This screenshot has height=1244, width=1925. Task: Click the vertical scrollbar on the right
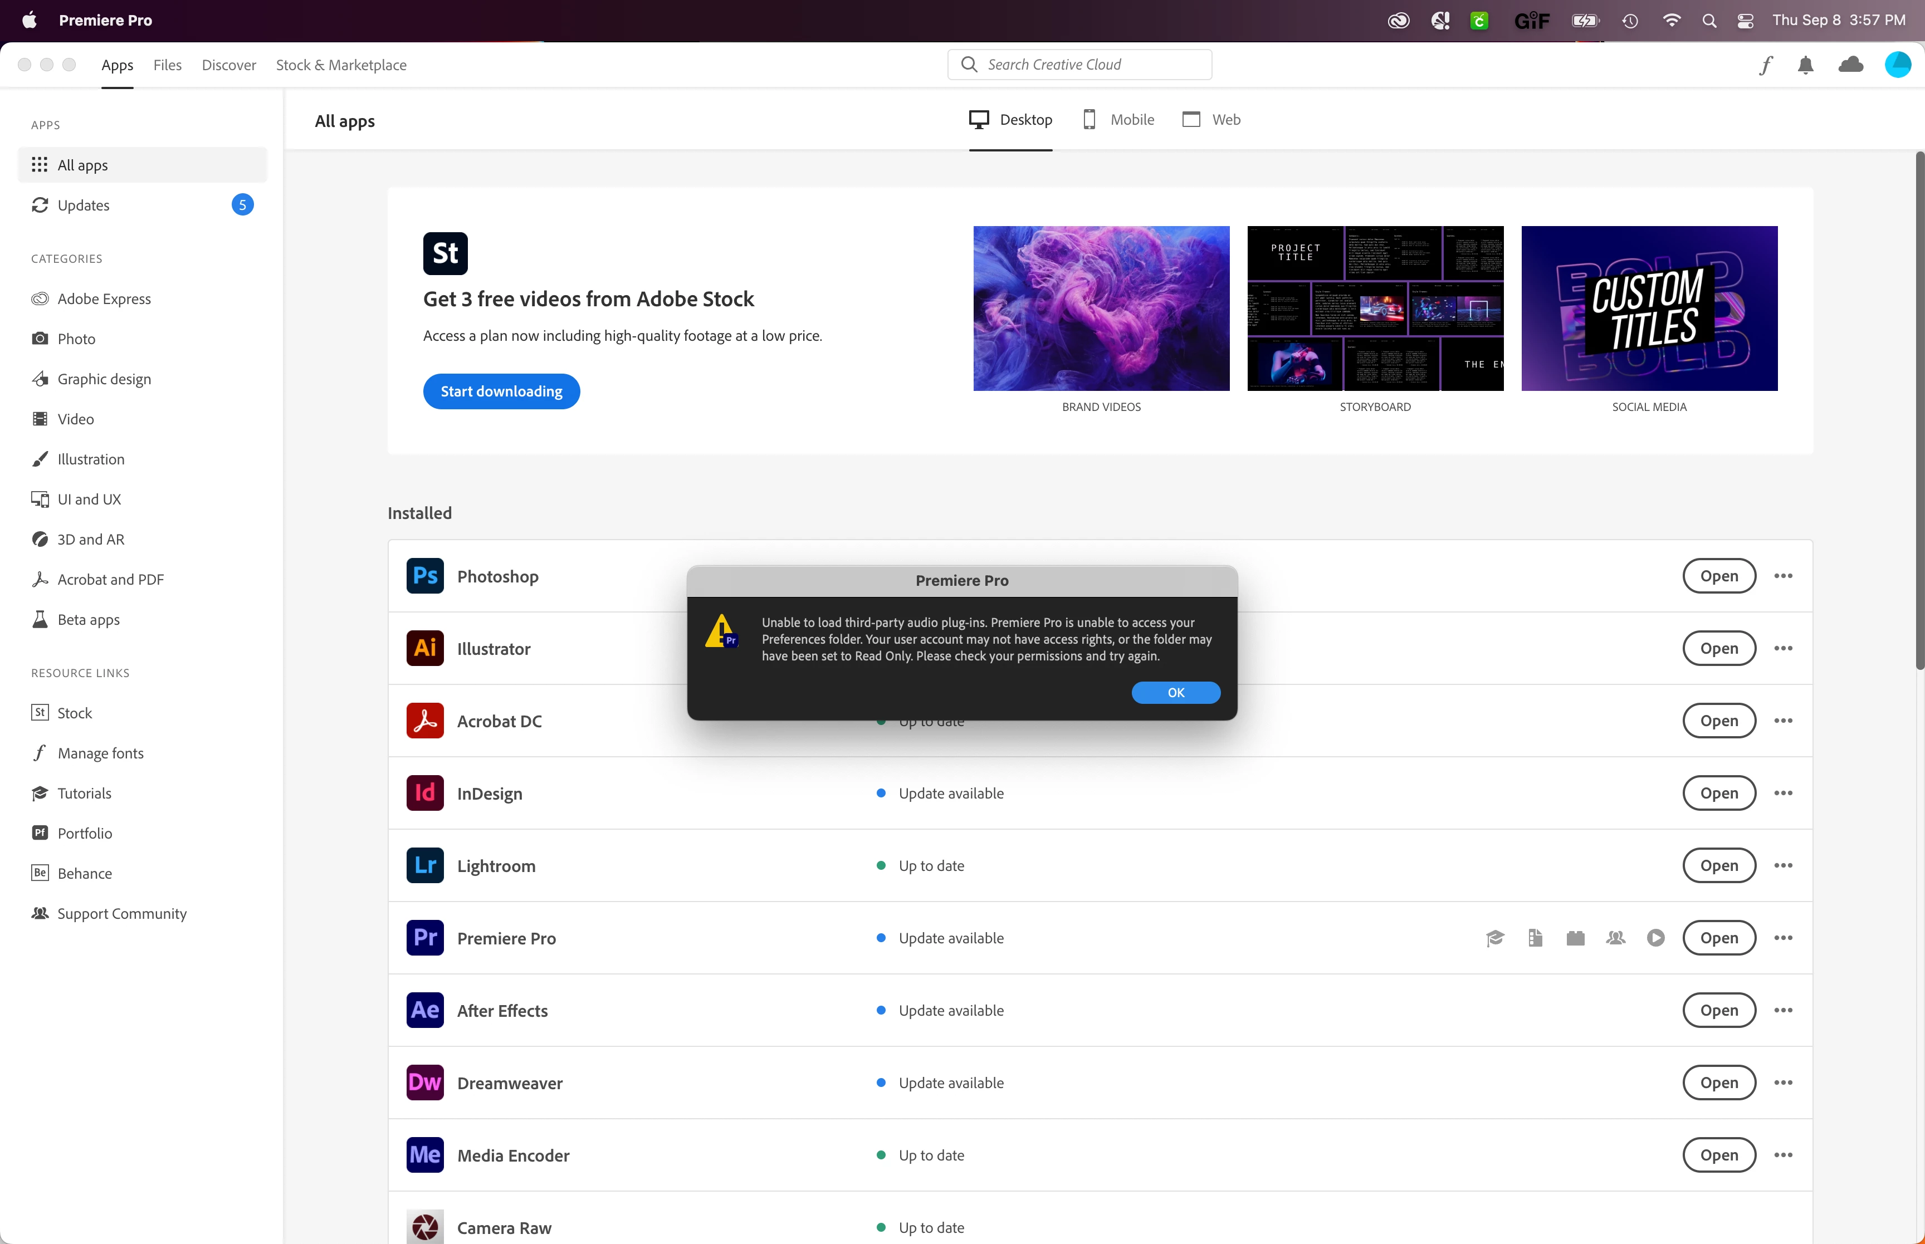pos(1919,410)
